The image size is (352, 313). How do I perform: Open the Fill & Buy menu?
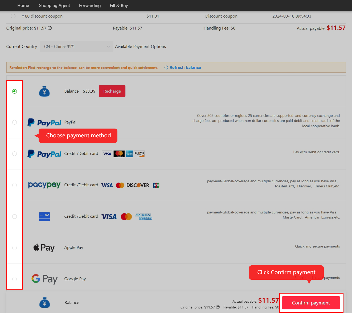(x=119, y=5)
